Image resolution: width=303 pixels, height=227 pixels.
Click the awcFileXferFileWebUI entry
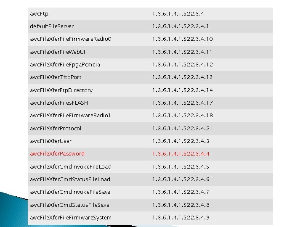point(57,52)
